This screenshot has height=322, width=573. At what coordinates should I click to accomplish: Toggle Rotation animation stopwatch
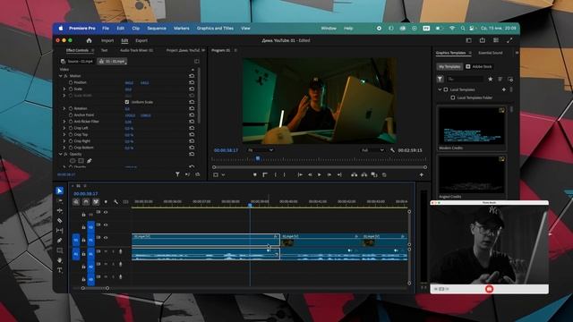[71, 108]
